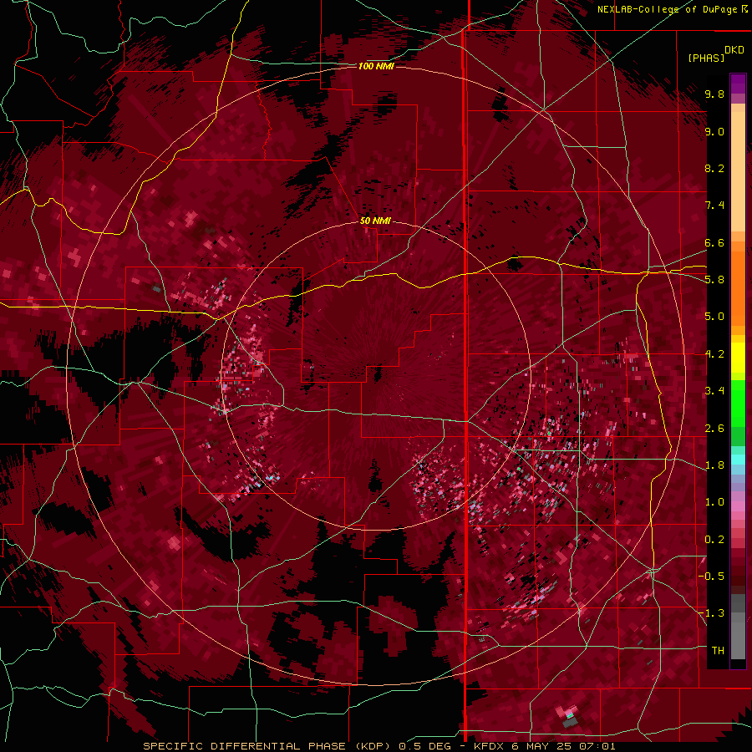Viewport: 752px width, 752px height.
Task: Click the 0.5 DEG elevation text
Action: coord(424,746)
